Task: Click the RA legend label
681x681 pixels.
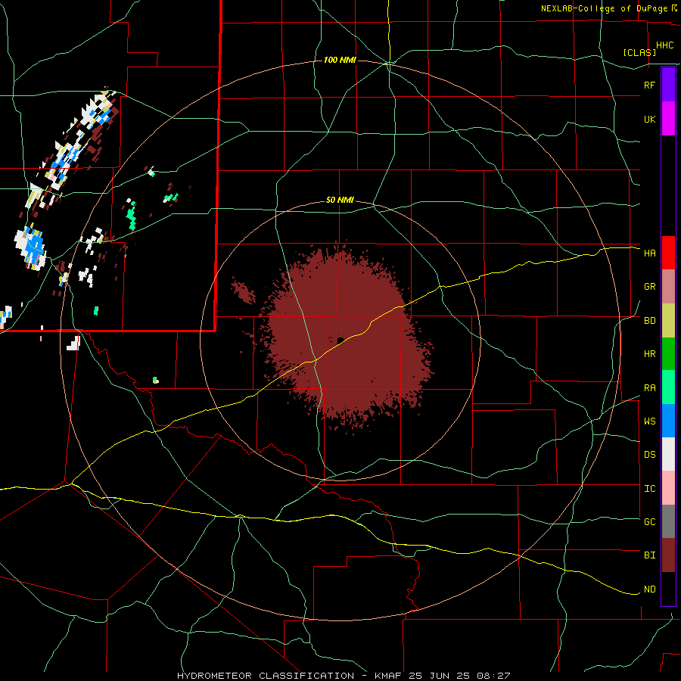Action: click(x=649, y=388)
